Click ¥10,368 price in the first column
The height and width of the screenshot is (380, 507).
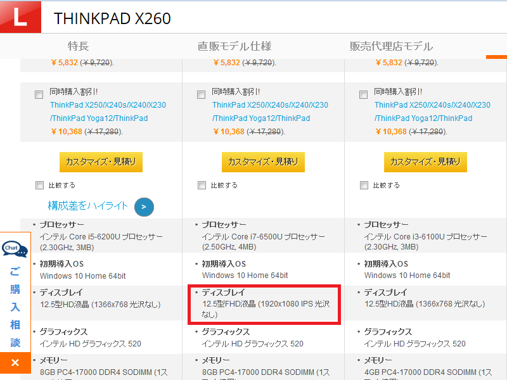67,132
